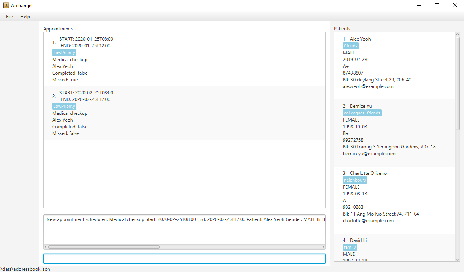Click the Archangel app icon in title bar

coord(6,5)
